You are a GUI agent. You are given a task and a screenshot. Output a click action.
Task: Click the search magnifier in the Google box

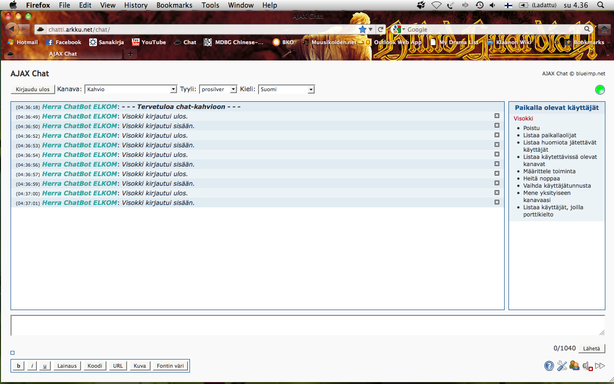coord(587,29)
